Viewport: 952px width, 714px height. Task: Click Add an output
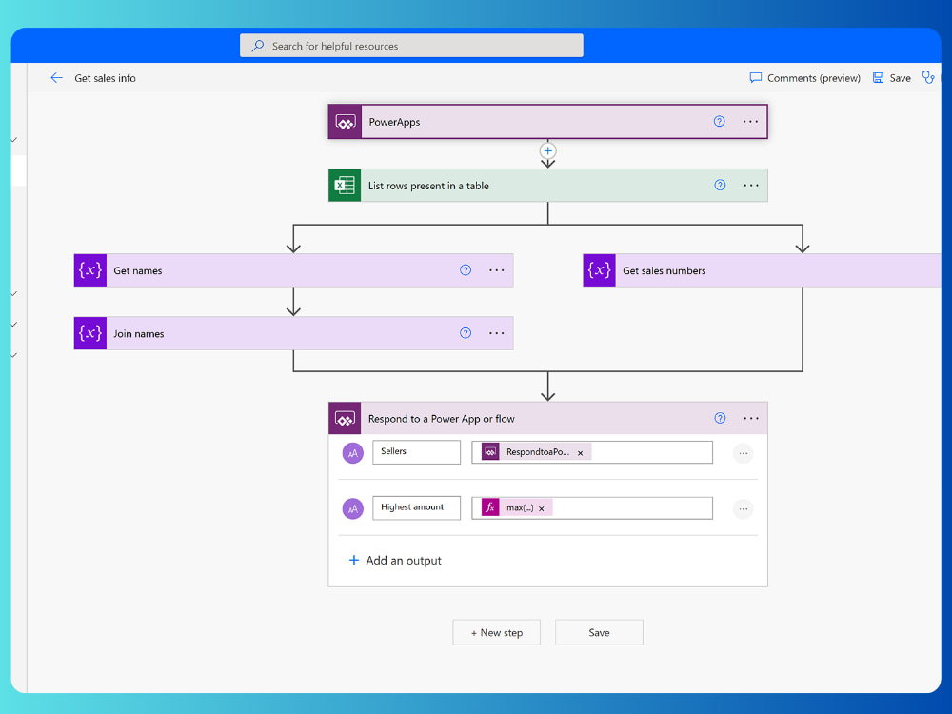click(x=395, y=561)
